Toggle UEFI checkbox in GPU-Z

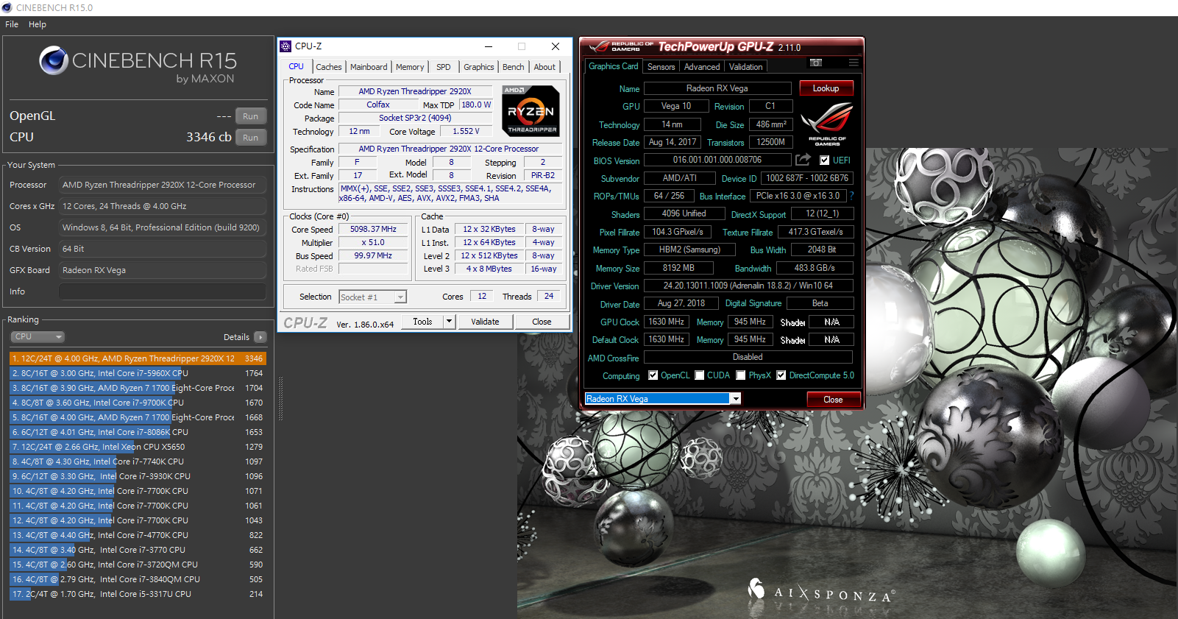point(824,160)
